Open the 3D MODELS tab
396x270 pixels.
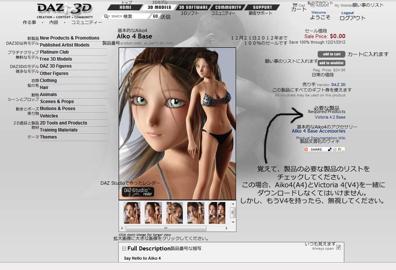tap(159, 7)
